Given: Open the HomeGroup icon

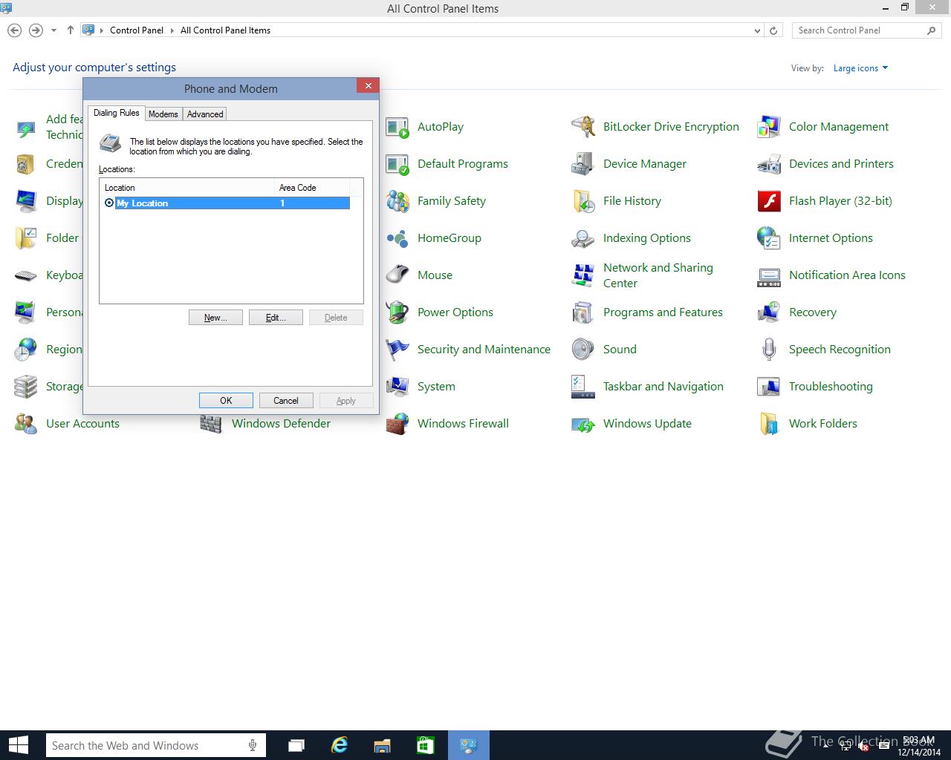Looking at the screenshot, I should coord(397,239).
